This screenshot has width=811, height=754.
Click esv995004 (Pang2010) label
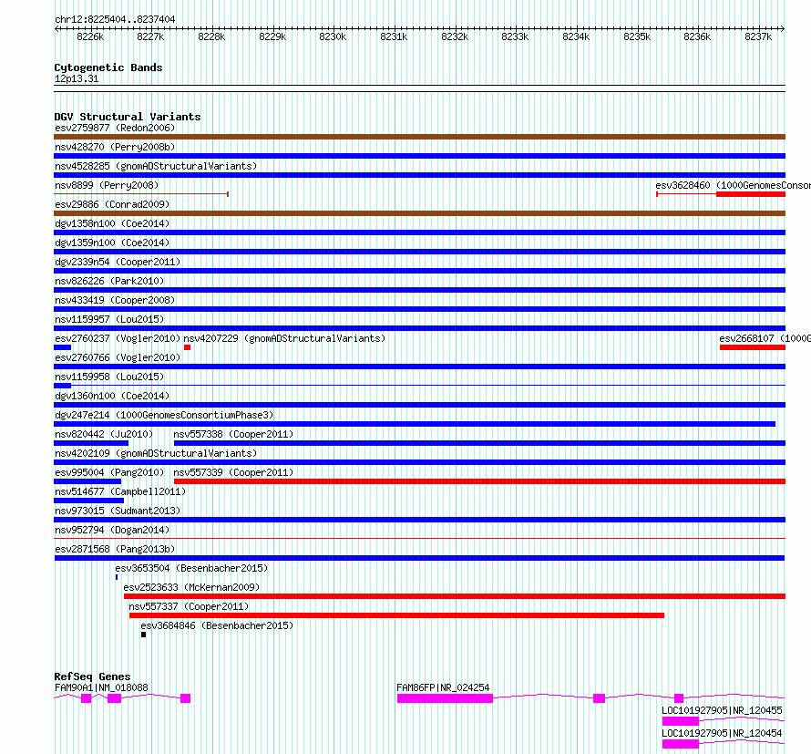click(109, 472)
